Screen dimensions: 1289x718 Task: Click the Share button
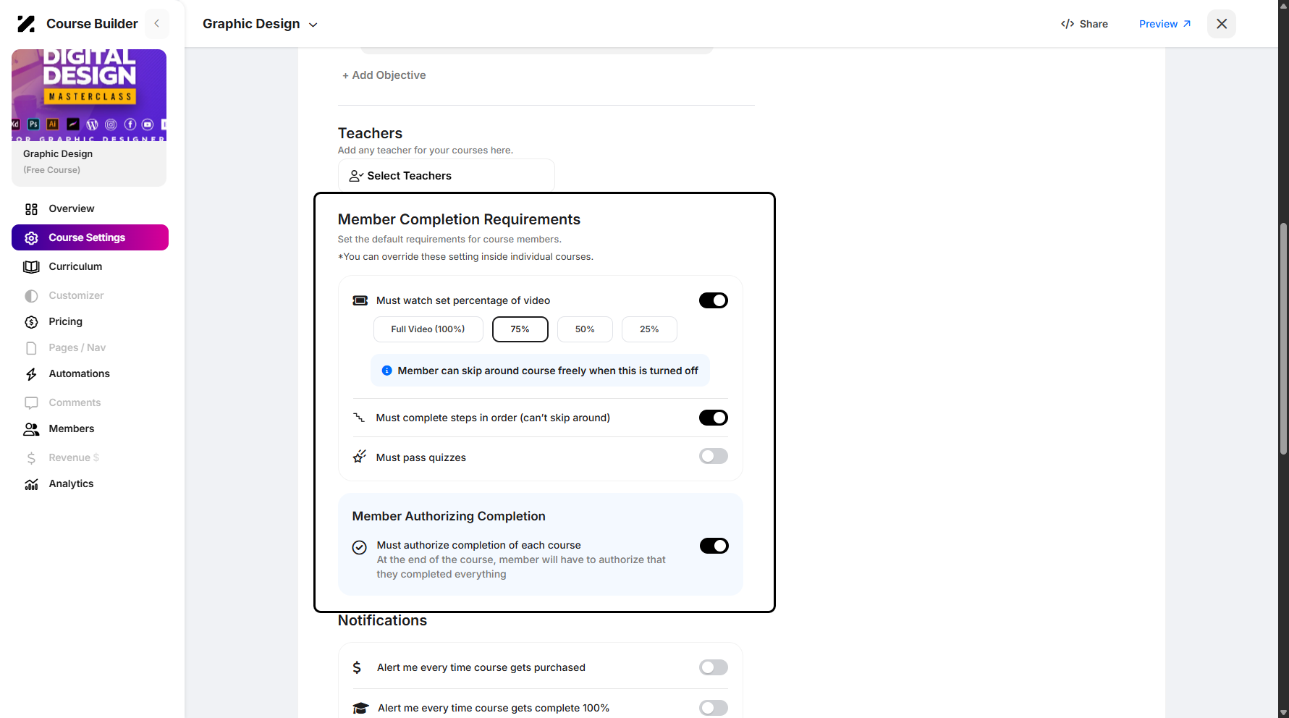click(x=1084, y=24)
